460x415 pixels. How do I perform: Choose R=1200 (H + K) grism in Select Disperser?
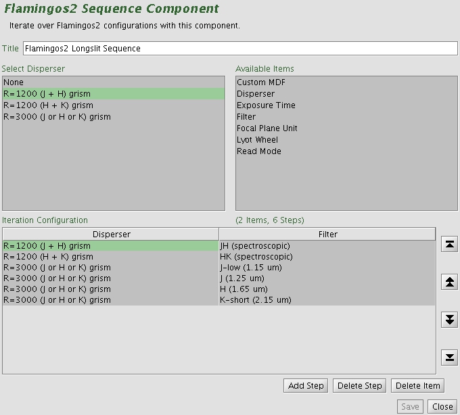point(114,105)
